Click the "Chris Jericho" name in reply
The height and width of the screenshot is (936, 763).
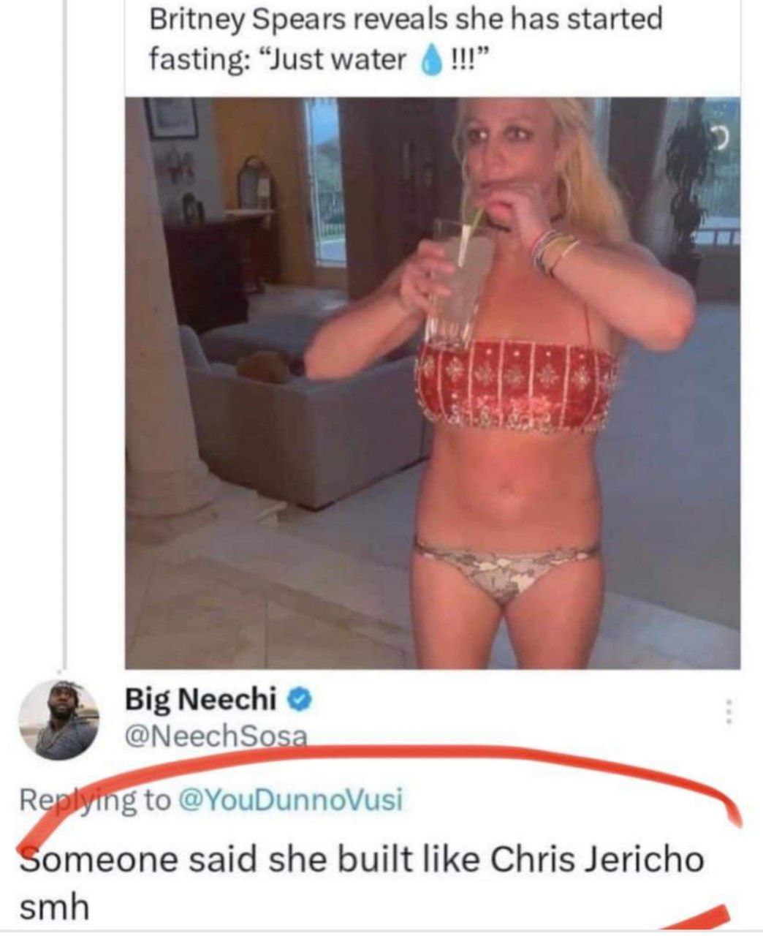[x=596, y=859]
